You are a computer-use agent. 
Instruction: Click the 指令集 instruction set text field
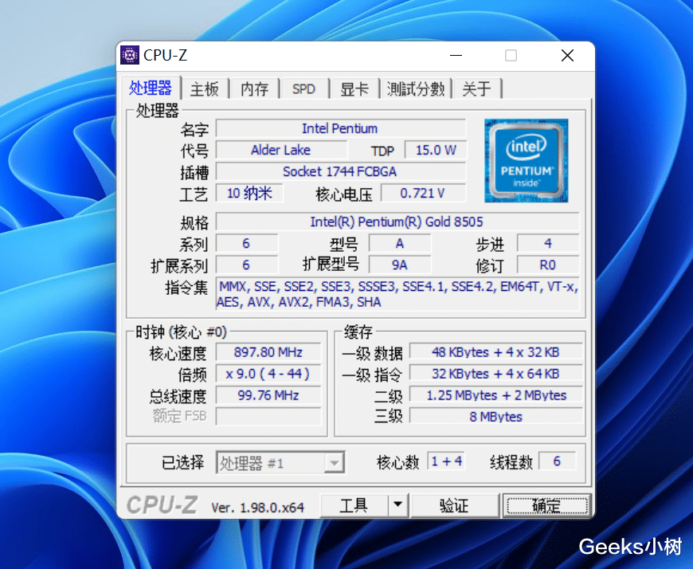click(398, 295)
